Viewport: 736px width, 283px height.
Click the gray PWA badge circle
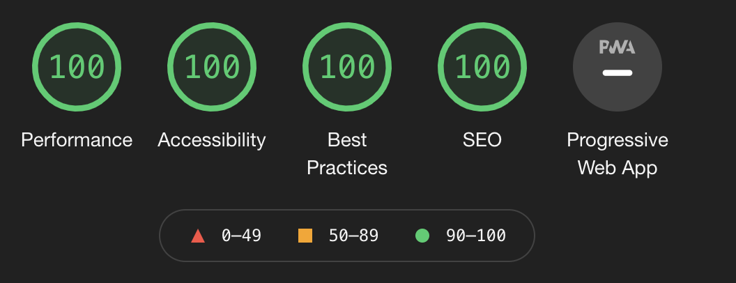coord(618,67)
